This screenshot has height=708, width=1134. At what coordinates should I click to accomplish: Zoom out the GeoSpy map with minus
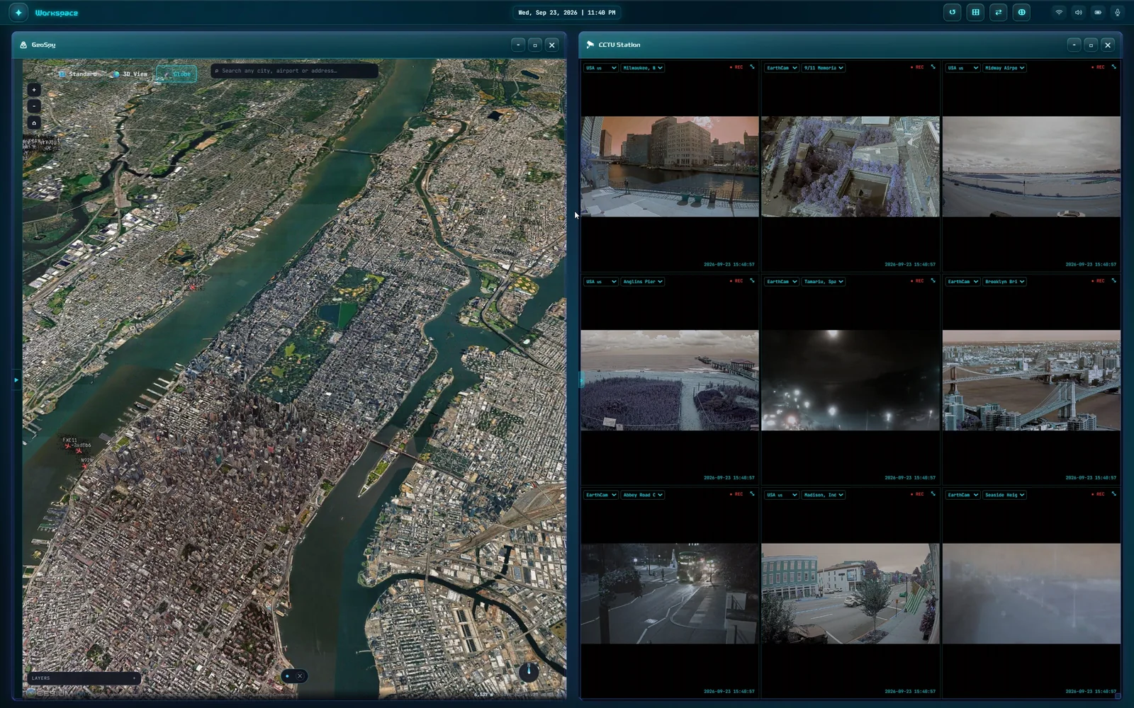tap(34, 106)
